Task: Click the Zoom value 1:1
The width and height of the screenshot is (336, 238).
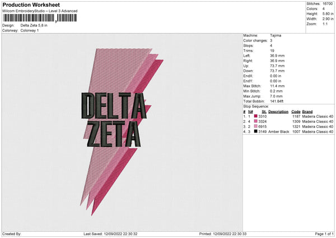Action: coord(325,24)
